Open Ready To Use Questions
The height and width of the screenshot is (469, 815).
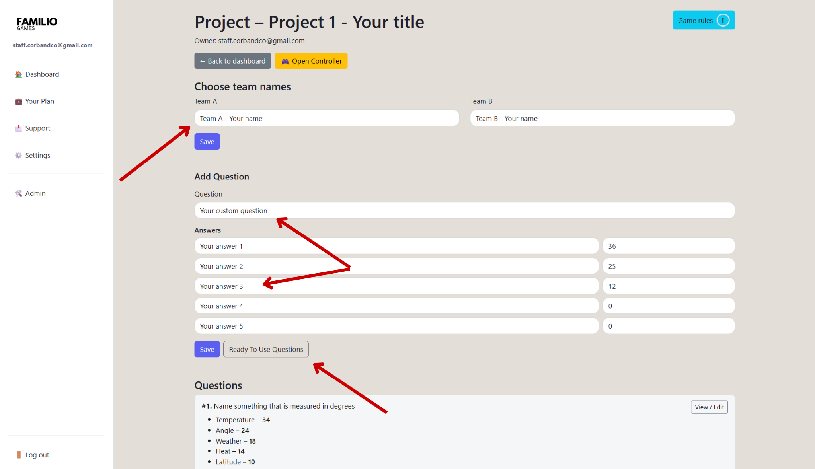click(266, 349)
